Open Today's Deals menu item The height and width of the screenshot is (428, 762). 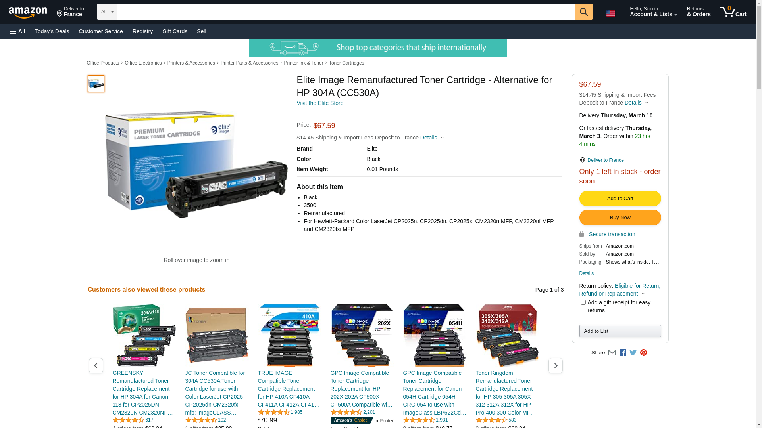click(x=52, y=31)
